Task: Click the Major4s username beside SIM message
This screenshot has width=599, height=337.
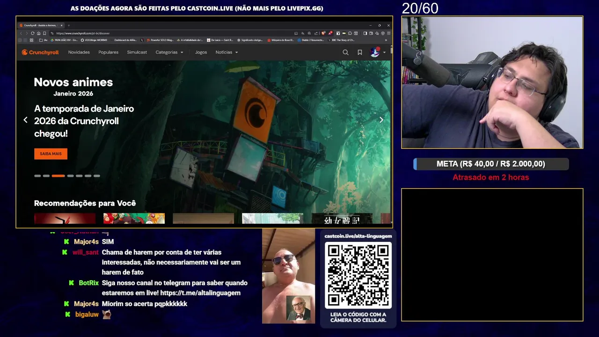Action: pos(86,242)
